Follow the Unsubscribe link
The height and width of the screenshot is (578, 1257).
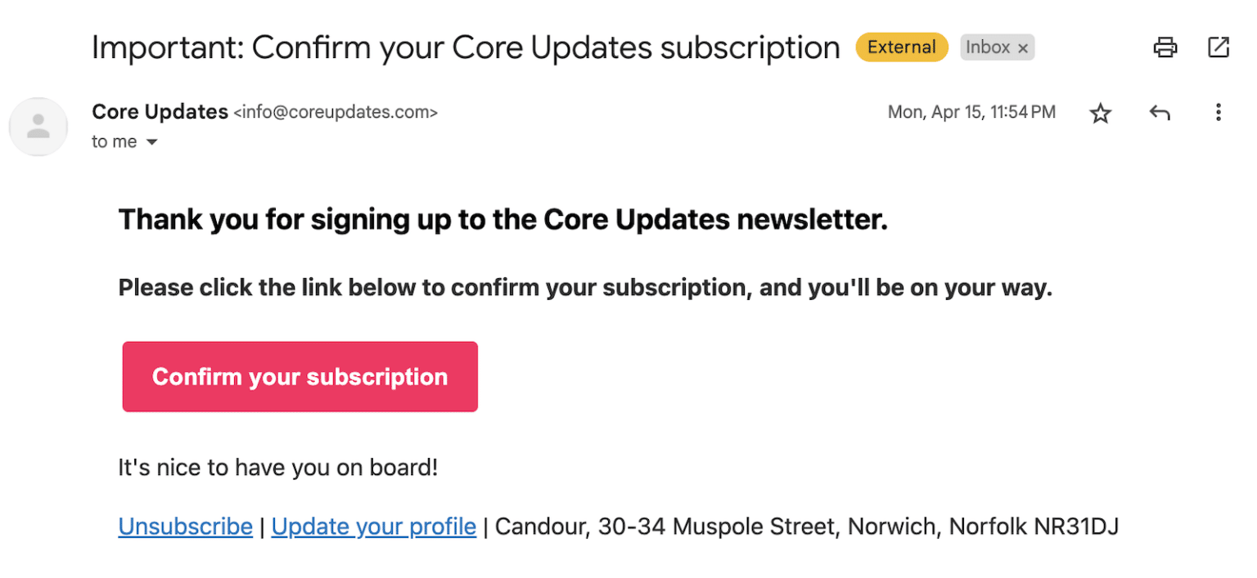pos(185,526)
